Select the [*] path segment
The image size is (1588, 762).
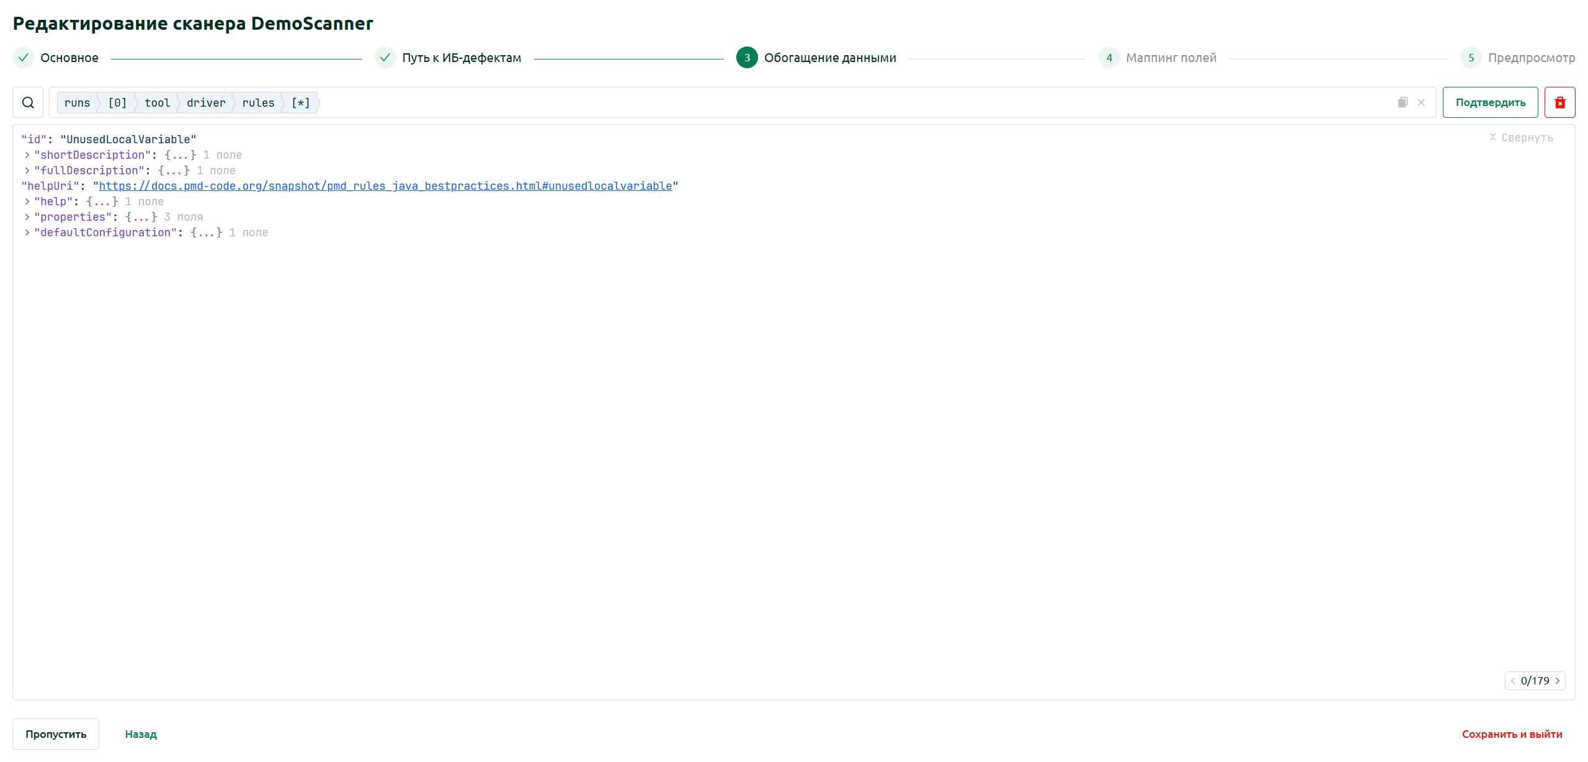[x=301, y=103]
